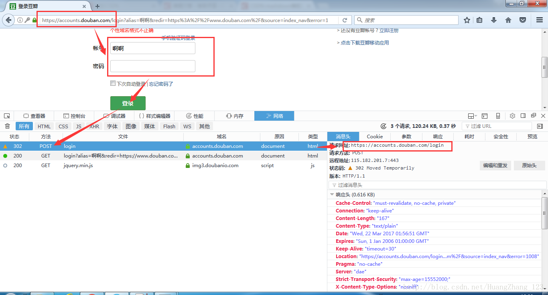Click the browser 搜索 search box
The height and width of the screenshot is (295, 548).
tap(406, 20)
